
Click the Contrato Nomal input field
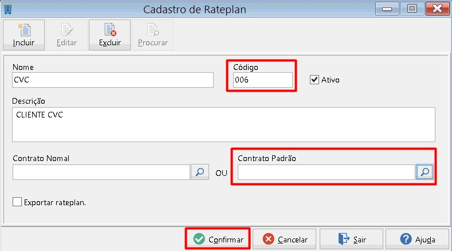pos(101,172)
